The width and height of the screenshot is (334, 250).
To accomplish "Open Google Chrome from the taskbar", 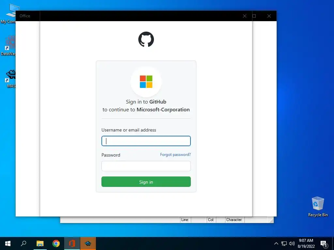I will click(x=56, y=243).
